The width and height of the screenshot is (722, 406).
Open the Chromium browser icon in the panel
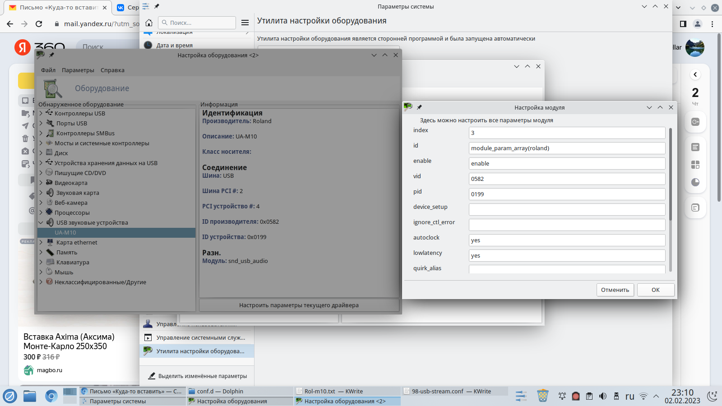[51, 396]
